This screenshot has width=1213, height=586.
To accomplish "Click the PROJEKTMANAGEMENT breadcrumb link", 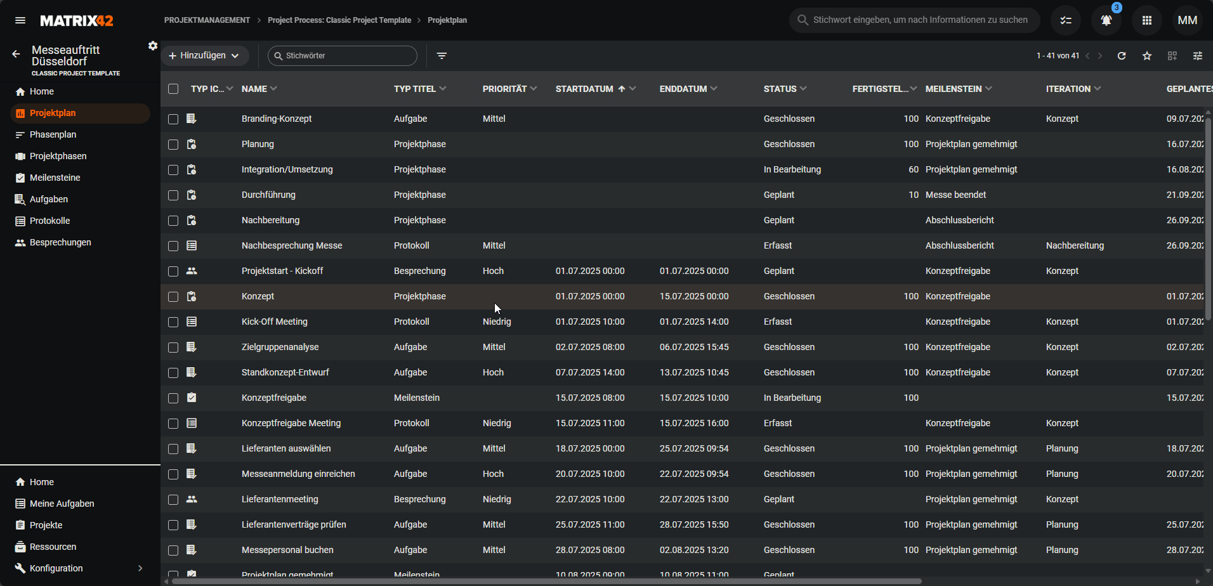I will 207,20.
